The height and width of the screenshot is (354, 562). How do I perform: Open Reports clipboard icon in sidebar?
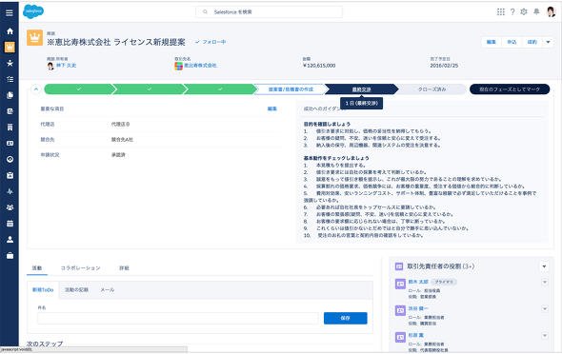coord(10,175)
